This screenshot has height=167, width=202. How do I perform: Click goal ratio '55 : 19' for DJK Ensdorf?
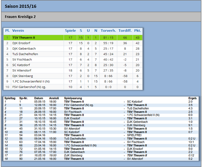pos(108,43)
